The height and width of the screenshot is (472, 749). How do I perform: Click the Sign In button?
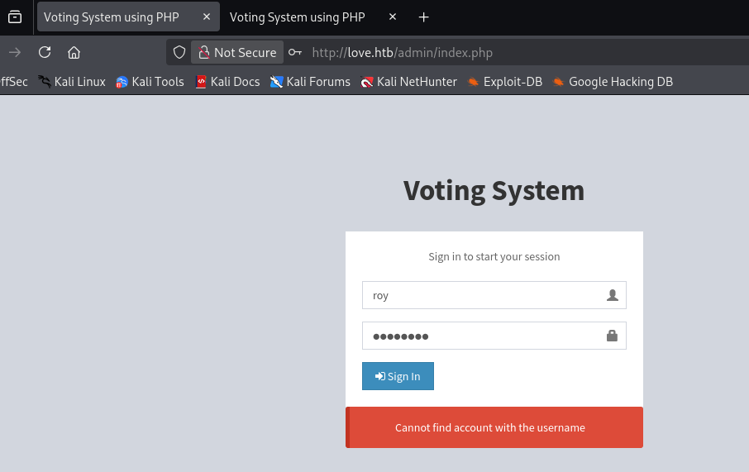click(398, 376)
